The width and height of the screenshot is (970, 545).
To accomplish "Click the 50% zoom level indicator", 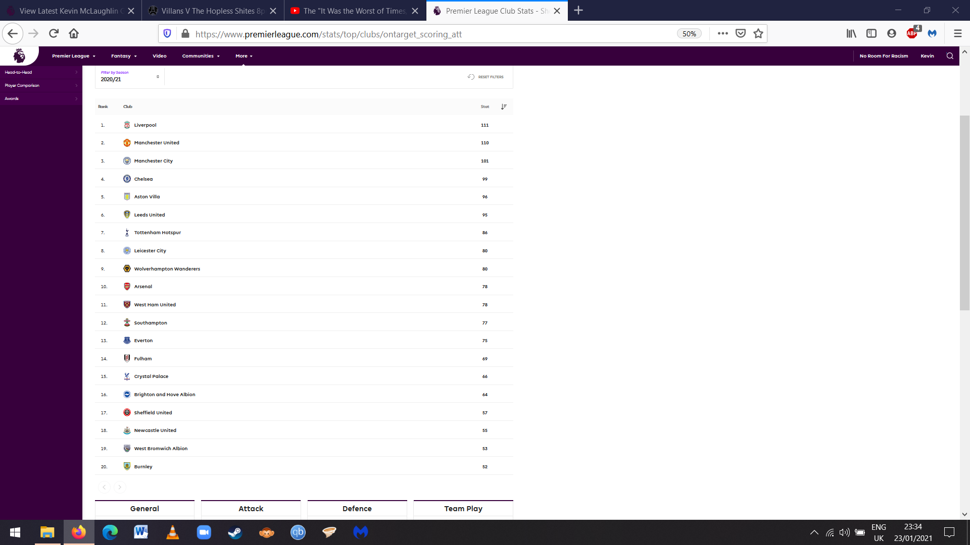I will 689,34.
